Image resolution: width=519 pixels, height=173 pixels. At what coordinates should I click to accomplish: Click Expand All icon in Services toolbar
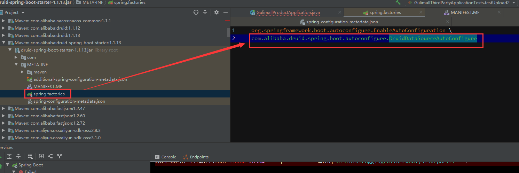pos(9,157)
